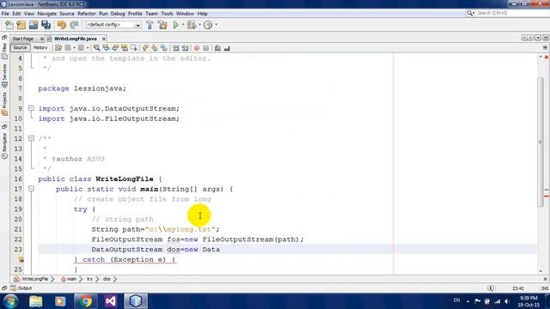
Task: Click the Uncomment code icon
Action: 227,48
